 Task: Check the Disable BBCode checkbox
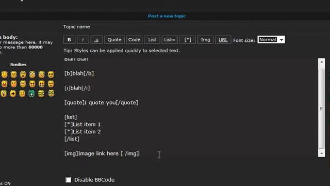pyautogui.click(x=68, y=180)
